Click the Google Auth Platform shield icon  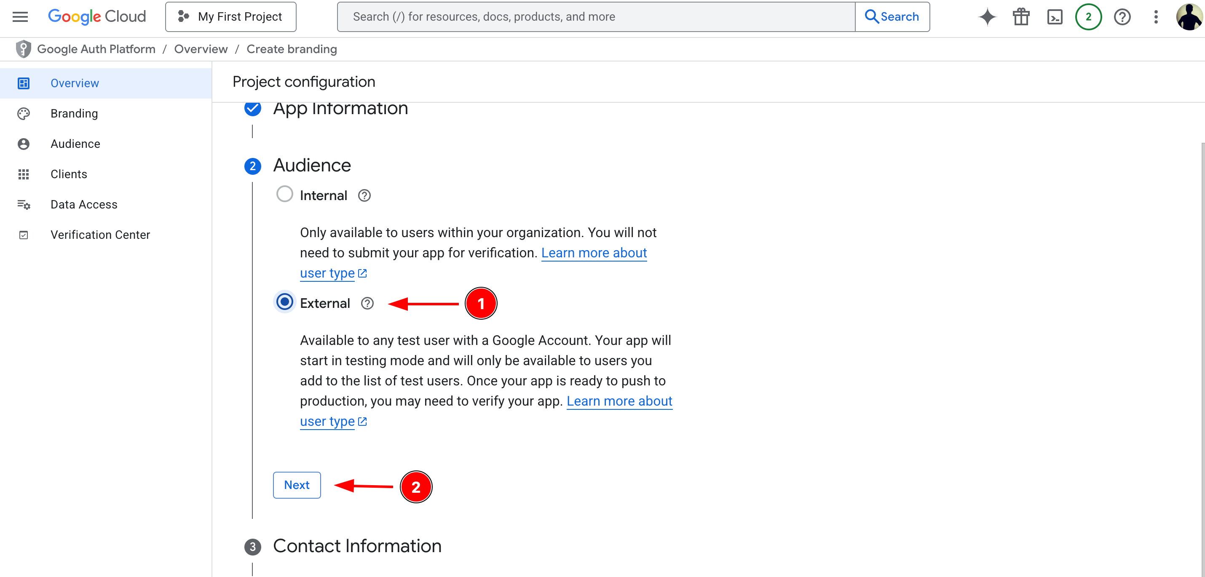pos(23,49)
